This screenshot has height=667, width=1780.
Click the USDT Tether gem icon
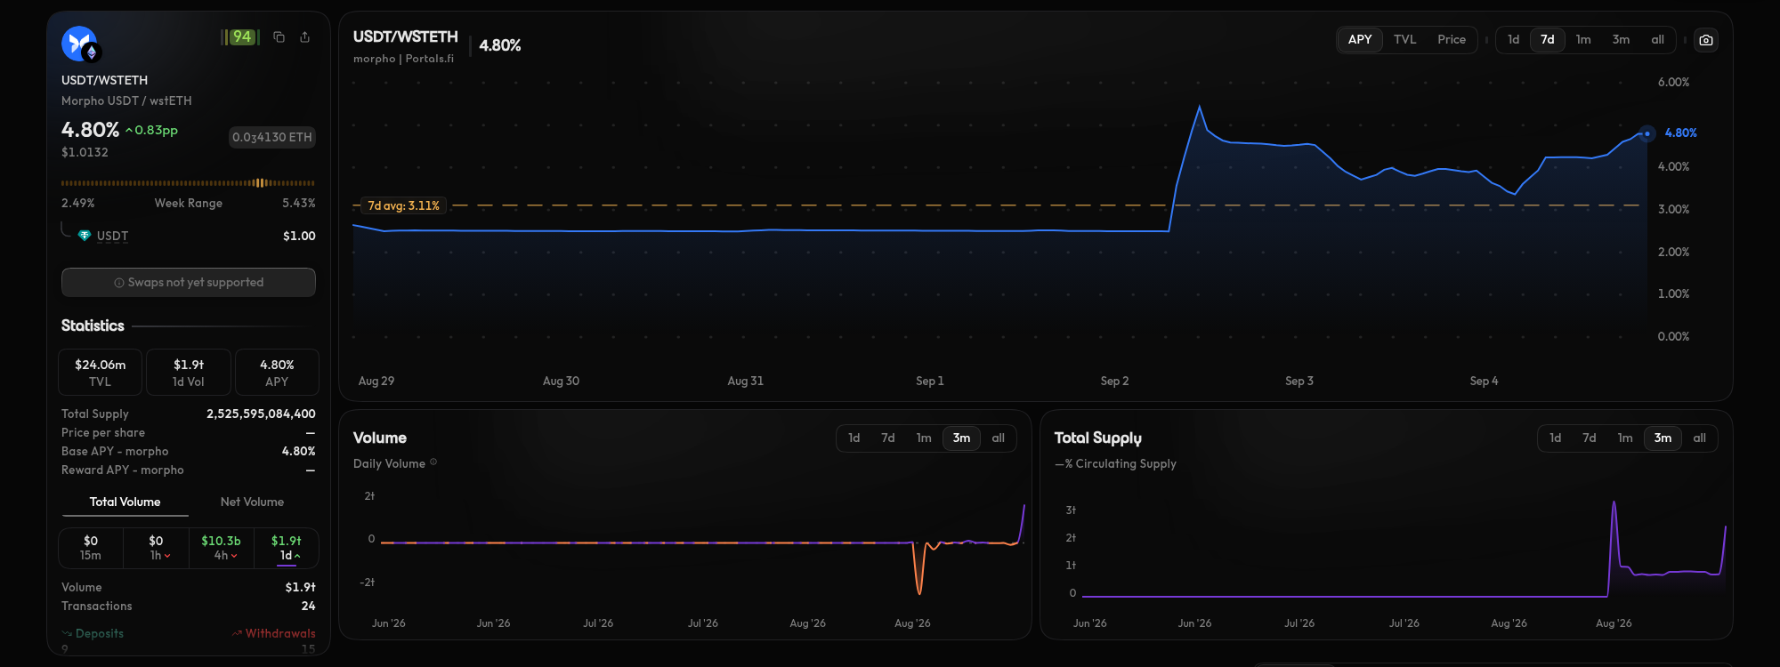[x=85, y=236]
